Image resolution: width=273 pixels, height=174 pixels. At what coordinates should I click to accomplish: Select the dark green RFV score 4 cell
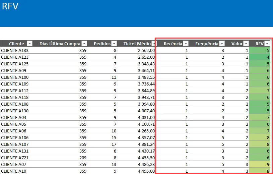pyautogui.click(x=260, y=57)
